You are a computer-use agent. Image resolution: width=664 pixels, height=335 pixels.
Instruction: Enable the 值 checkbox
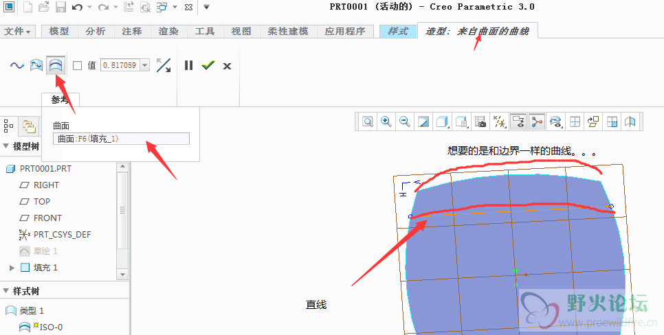[x=77, y=66]
